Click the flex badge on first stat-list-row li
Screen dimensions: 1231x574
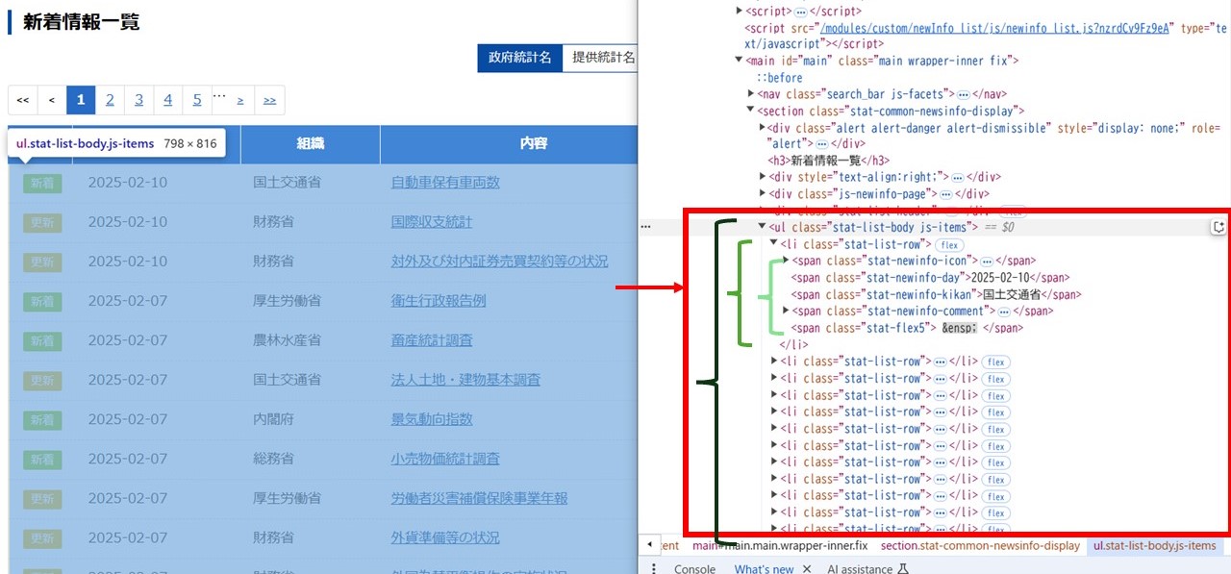pos(948,245)
